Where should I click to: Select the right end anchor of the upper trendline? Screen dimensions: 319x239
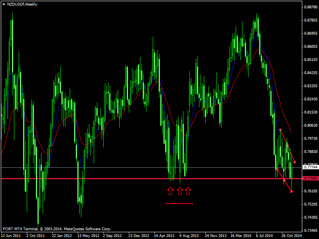(295, 162)
